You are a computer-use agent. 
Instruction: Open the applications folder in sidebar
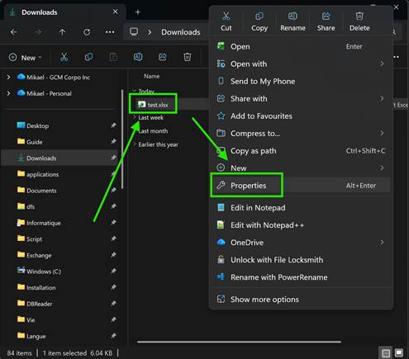pyautogui.click(x=42, y=174)
